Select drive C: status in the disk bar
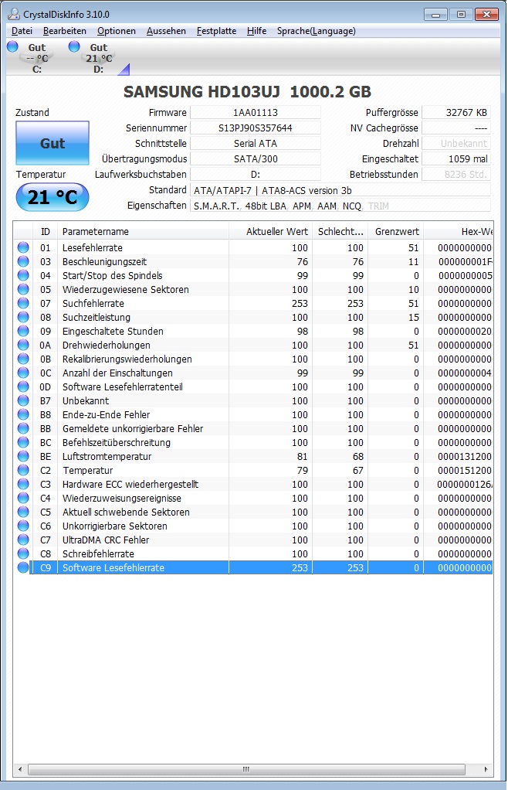 31,58
